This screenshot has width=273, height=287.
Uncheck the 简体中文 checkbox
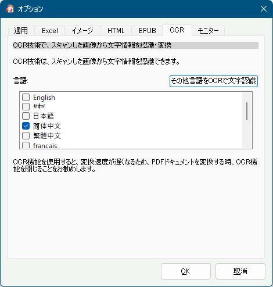point(26,126)
